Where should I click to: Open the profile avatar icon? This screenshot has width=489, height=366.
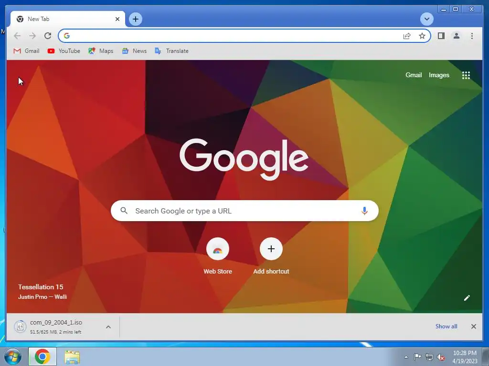pos(456,36)
